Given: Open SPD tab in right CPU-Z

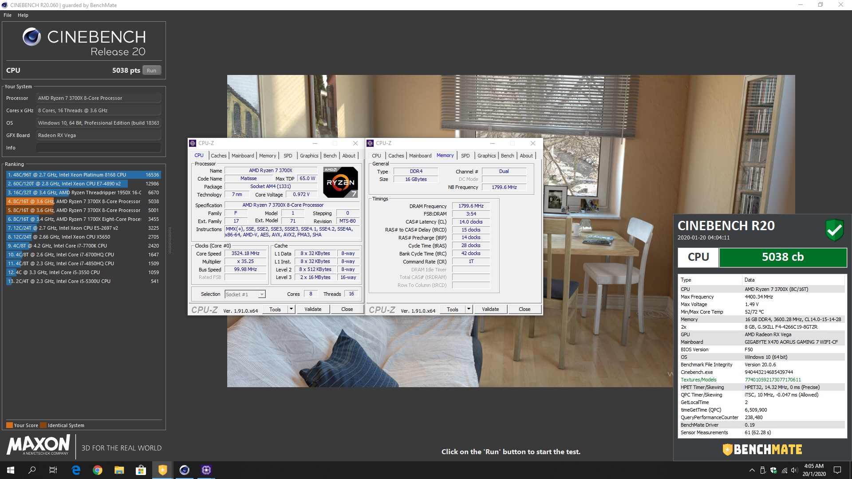Looking at the screenshot, I should pyautogui.click(x=465, y=156).
